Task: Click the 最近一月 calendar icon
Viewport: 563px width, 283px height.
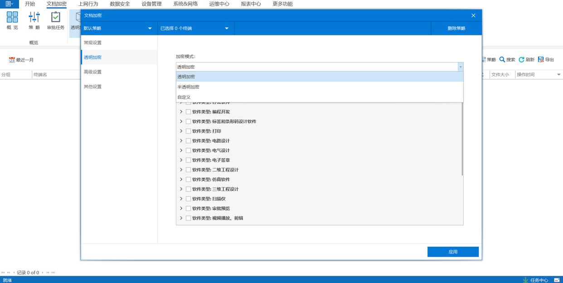Action: pyautogui.click(x=12, y=60)
